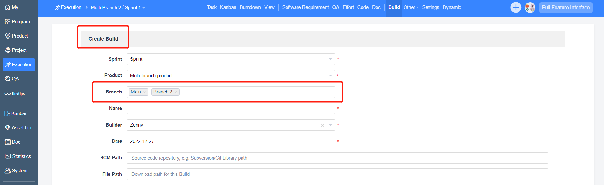Switch to the Kanban tab
Viewport: 604px width, 185px height.
pos(228,7)
